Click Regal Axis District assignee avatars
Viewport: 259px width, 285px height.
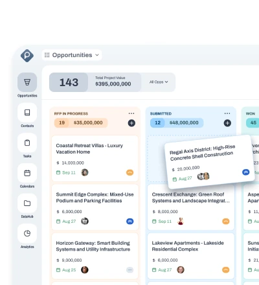[x=203, y=176]
